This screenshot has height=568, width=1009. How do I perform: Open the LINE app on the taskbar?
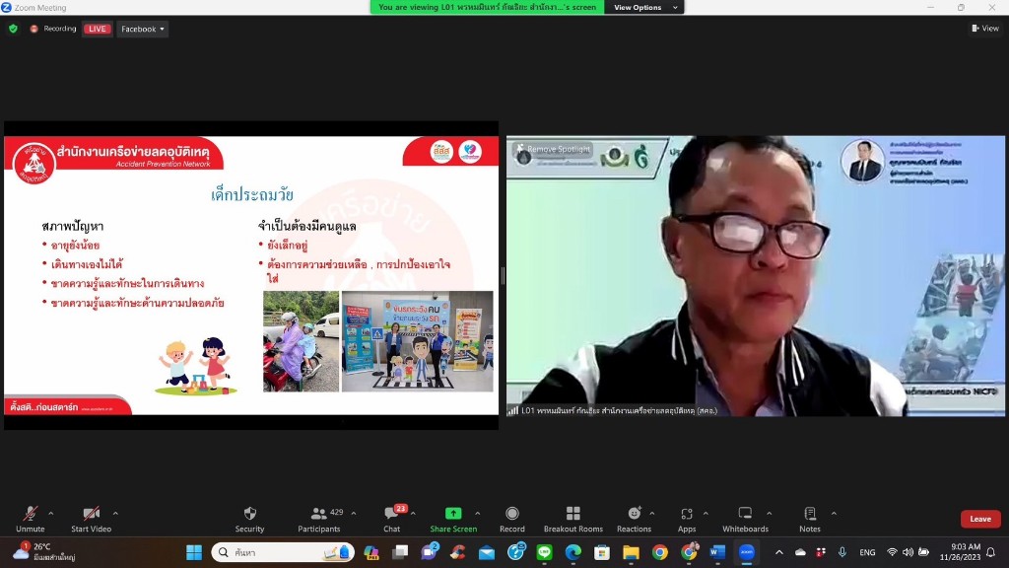pos(544,552)
